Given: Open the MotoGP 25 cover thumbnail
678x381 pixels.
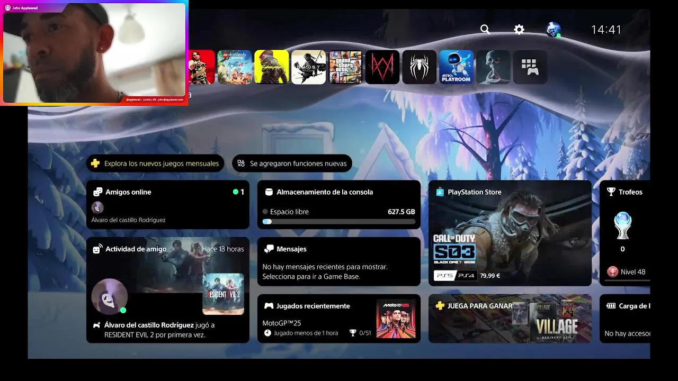Looking at the screenshot, I should (x=396, y=319).
